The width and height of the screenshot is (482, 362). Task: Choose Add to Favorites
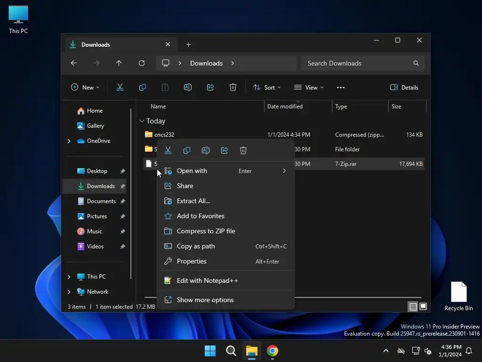pyautogui.click(x=225, y=216)
